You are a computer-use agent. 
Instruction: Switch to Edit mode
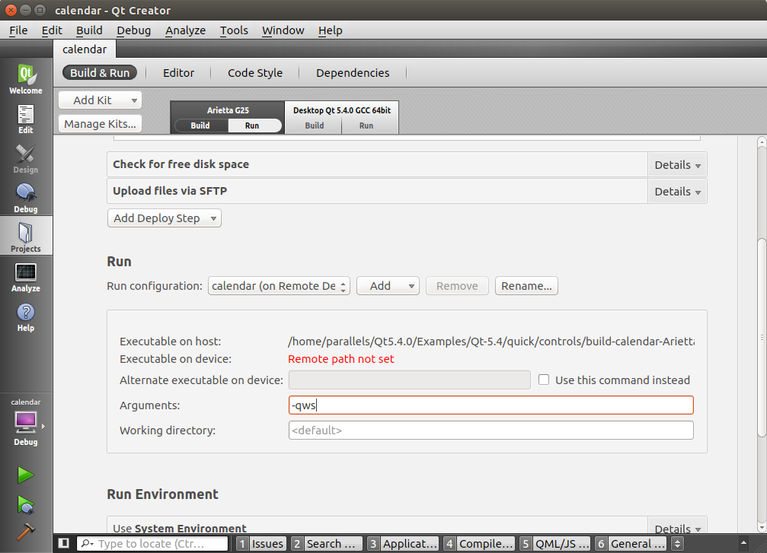26,119
